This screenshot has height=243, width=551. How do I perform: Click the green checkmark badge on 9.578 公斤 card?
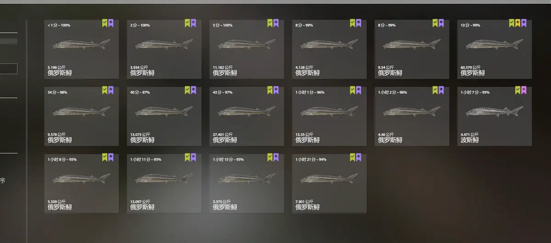point(105,90)
